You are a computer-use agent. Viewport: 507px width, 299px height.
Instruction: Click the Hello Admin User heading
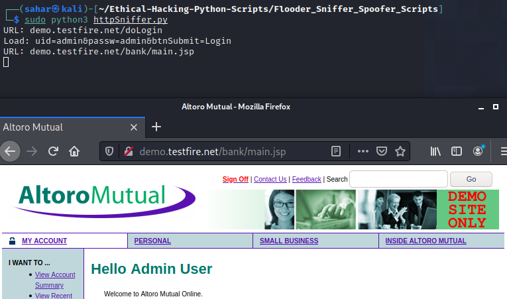tap(151, 269)
